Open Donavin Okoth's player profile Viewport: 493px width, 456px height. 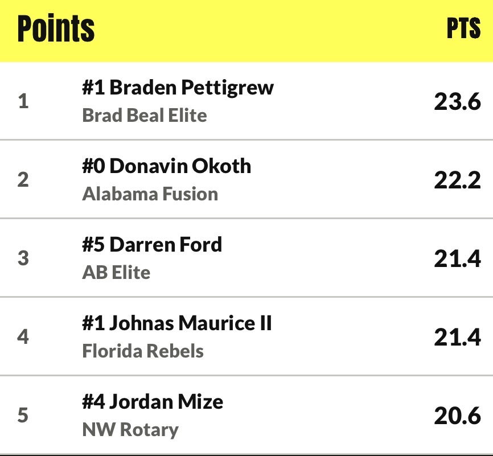(x=167, y=166)
